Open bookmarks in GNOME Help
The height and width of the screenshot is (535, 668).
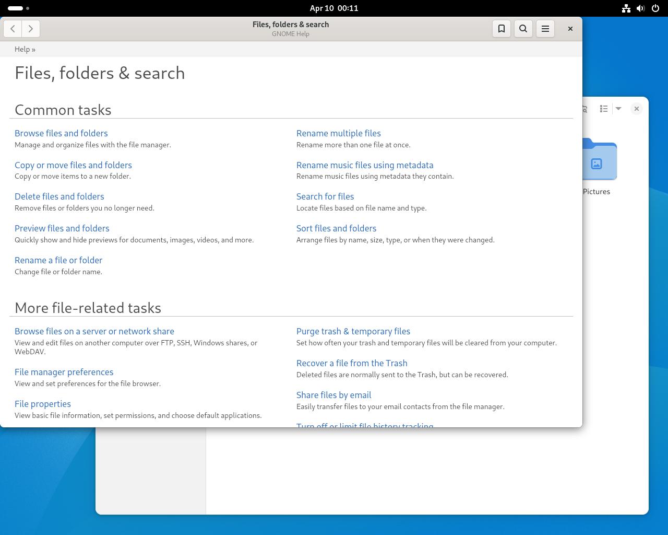point(502,29)
